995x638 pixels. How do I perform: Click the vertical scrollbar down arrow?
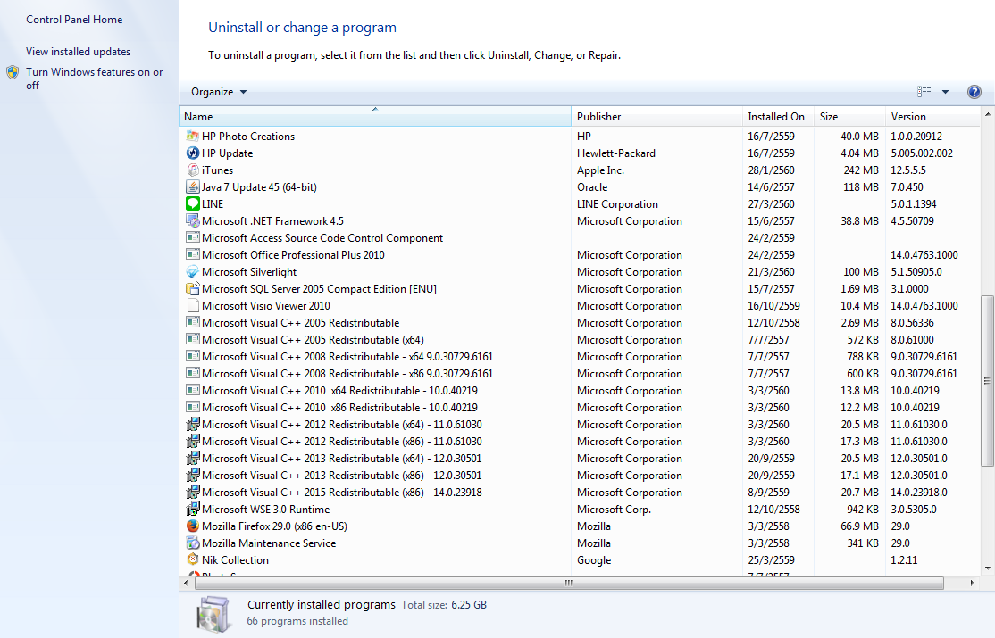(x=987, y=568)
